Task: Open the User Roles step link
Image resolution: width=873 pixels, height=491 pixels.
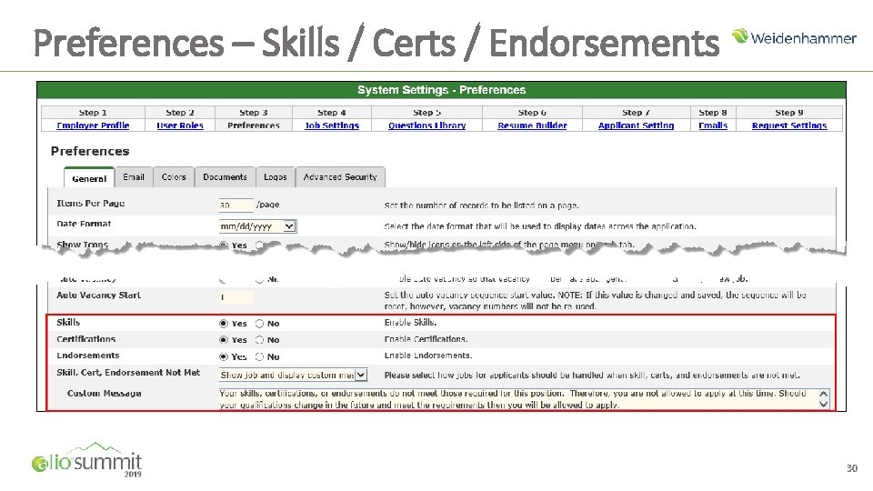Action: pyautogui.click(x=180, y=125)
